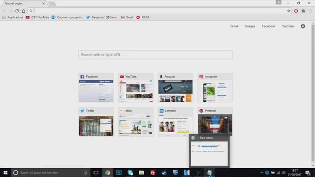This screenshot has height=177, width=315.
Task: Open the LinkedIn speed dial thumbnail
Action: click(175, 122)
